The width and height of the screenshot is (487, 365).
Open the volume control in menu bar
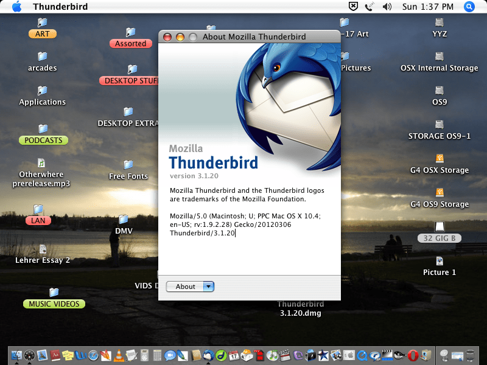(x=387, y=7)
